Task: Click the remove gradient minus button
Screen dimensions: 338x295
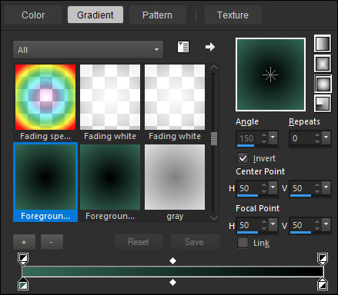Action: 52,242
